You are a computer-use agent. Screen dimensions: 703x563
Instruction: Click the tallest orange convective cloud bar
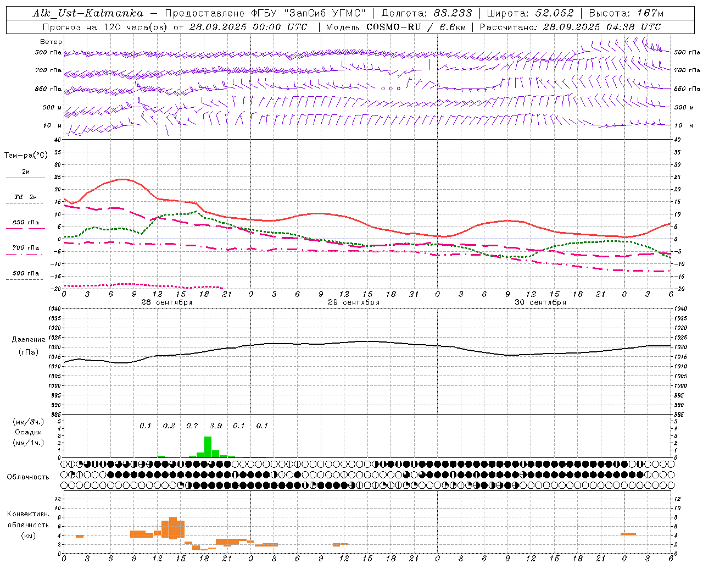click(173, 528)
